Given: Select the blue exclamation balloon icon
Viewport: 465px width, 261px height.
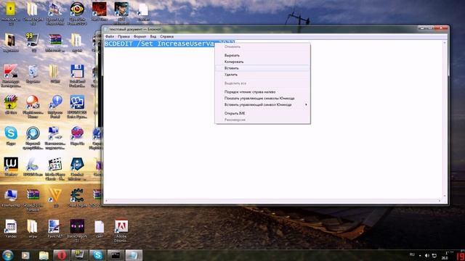Looking at the screenshot, I should click(x=55, y=107).
